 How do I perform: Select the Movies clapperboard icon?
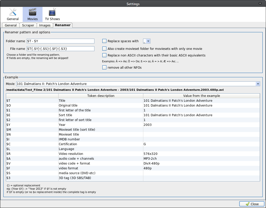(x=33, y=14)
